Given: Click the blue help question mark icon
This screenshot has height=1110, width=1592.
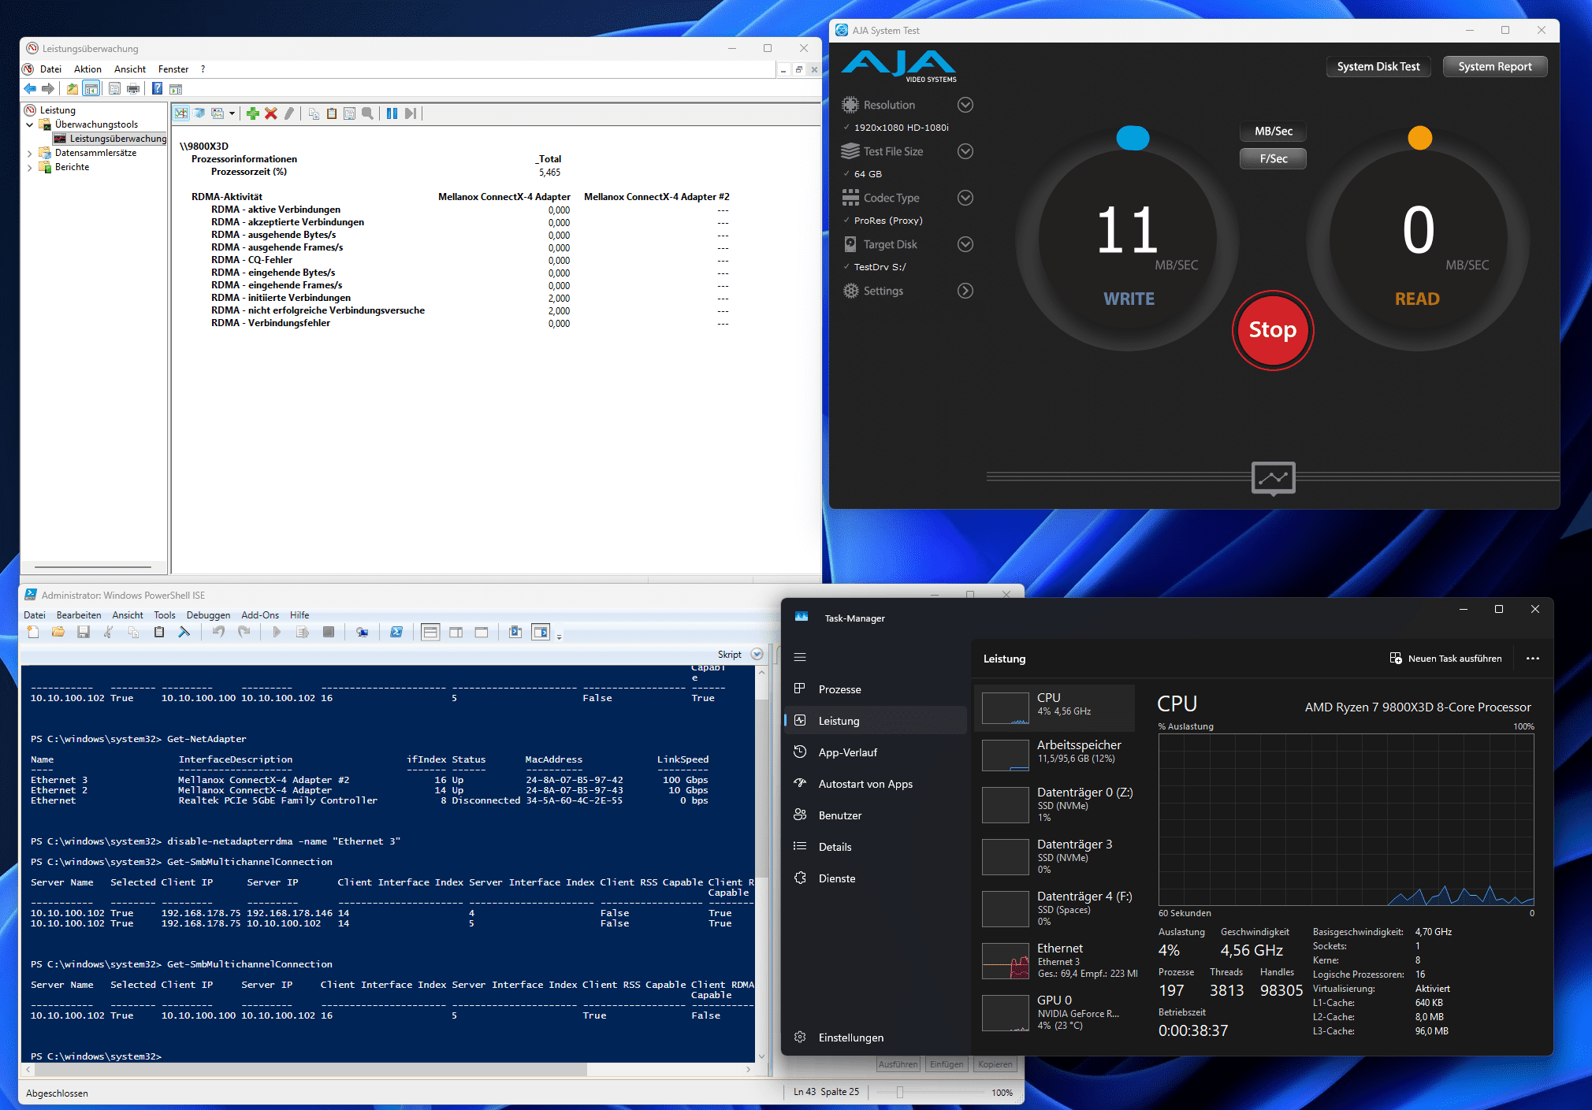Looking at the screenshot, I should (x=157, y=89).
